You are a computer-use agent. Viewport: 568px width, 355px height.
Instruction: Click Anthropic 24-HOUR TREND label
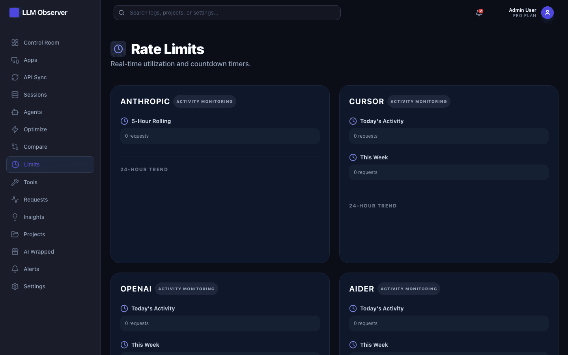click(x=144, y=170)
